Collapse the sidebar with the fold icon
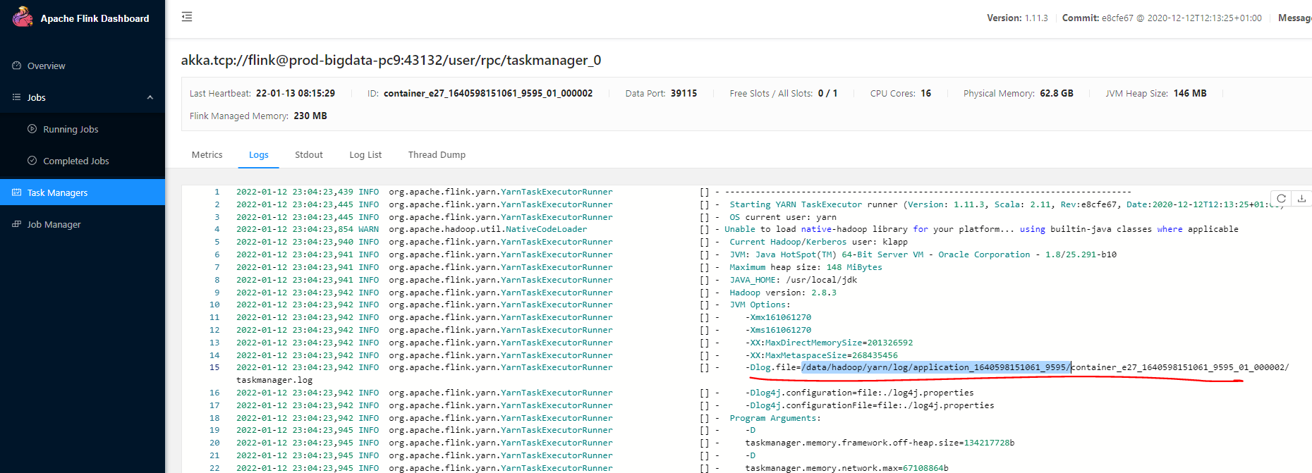This screenshot has height=473, width=1312. tap(187, 17)
